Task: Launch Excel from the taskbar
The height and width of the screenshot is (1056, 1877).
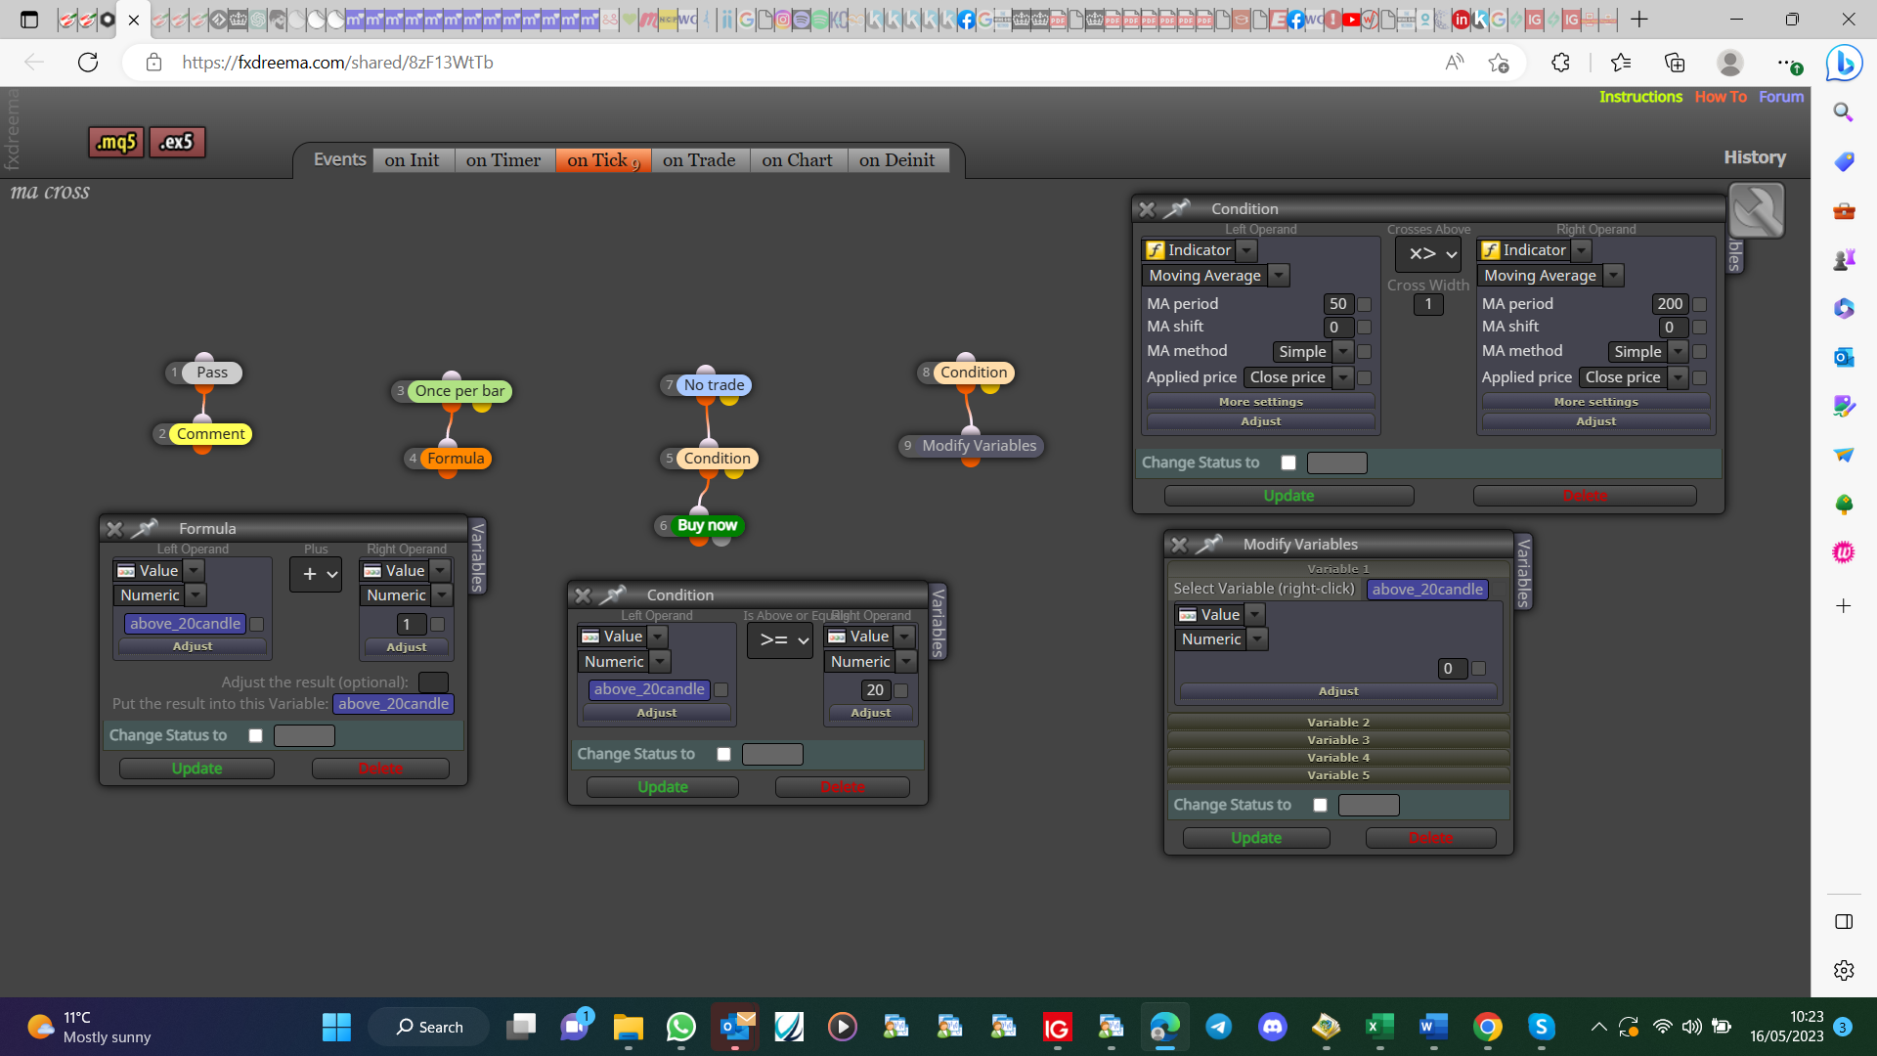Action: [1379, 1027]
